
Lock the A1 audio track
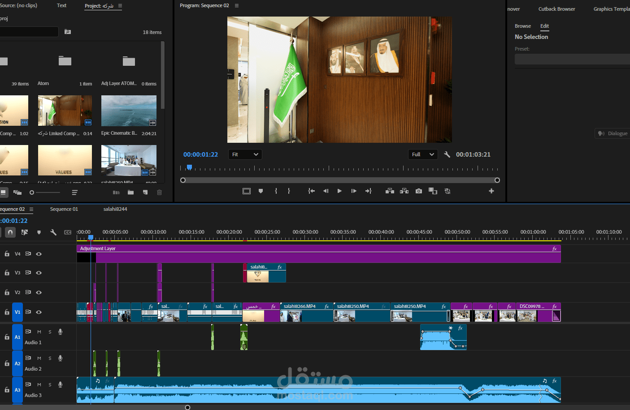coord(7,337)
